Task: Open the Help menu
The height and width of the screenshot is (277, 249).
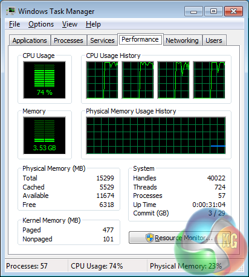Action: point(93,24)
